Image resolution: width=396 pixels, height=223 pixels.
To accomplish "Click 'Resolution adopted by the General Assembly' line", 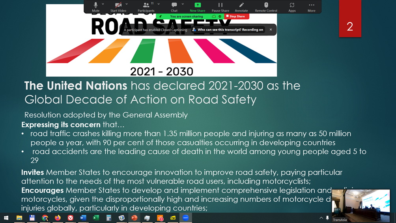I will pyautogui.click(x=106, y=115).
